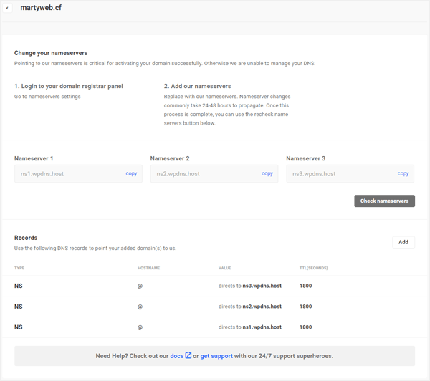
Task: Click 1800 TTL in ns3.wpdns.host row
Action: (x=305, y=286)
